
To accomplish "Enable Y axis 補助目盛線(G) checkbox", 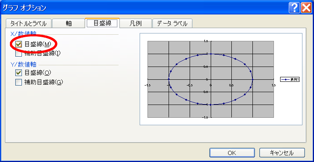I will [x=19, y=82].
